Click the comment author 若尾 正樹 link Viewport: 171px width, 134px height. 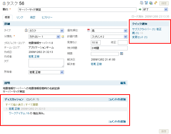[14, 109]
